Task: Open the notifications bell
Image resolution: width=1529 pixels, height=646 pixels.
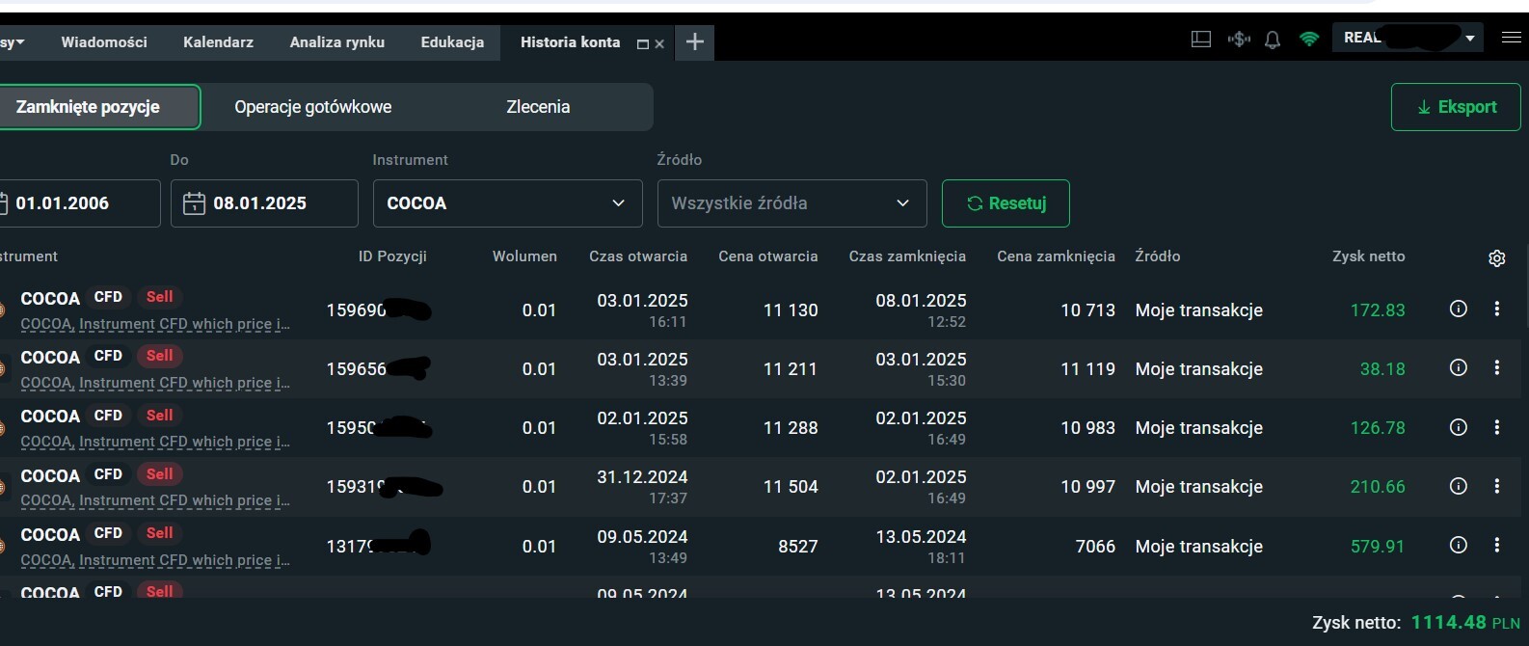Action: click(x=1273, y=40)
